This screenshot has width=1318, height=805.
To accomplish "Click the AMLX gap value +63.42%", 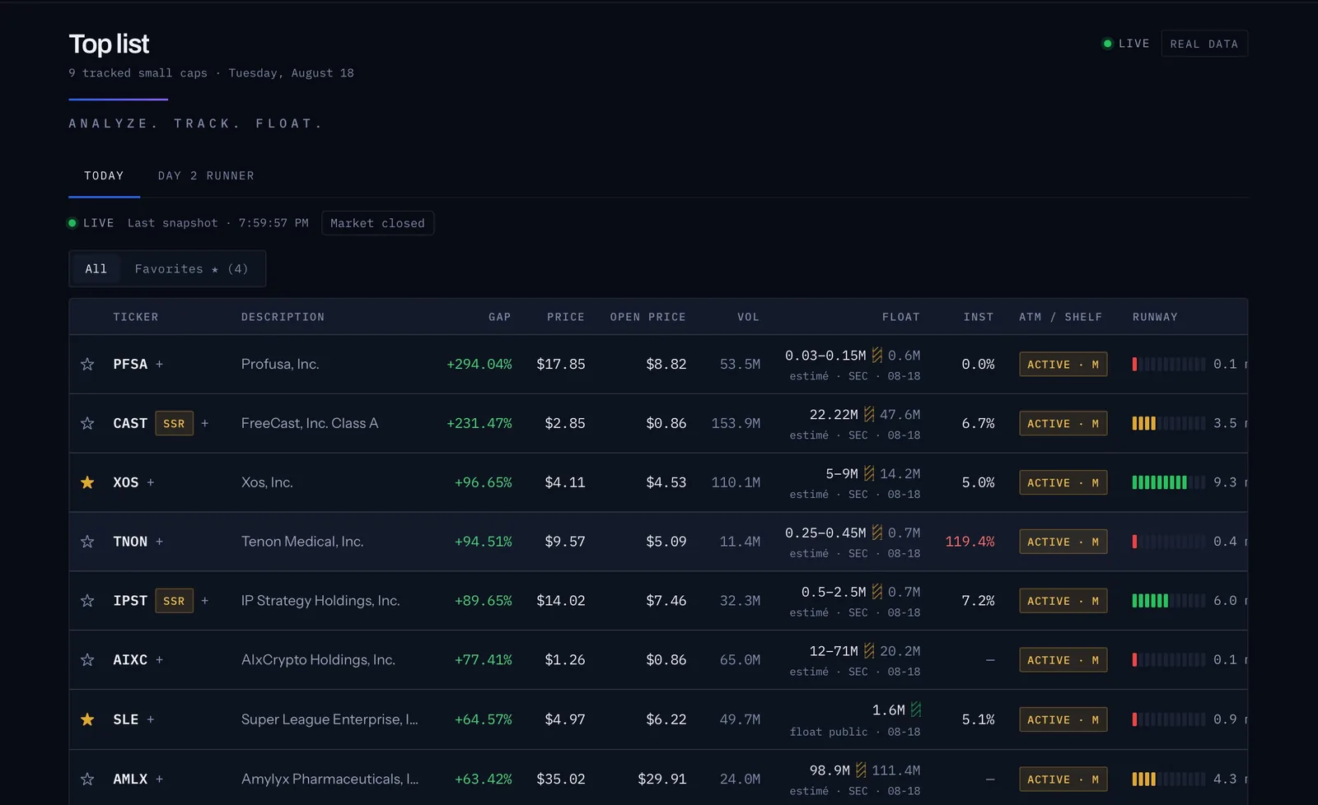I will pyautogui.click(x=483, y=779).
